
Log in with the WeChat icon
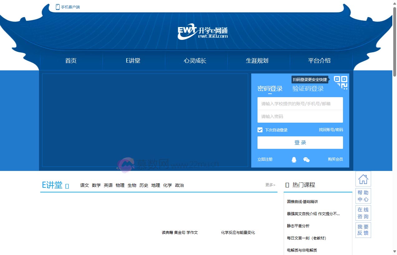(x=306, y=159)
